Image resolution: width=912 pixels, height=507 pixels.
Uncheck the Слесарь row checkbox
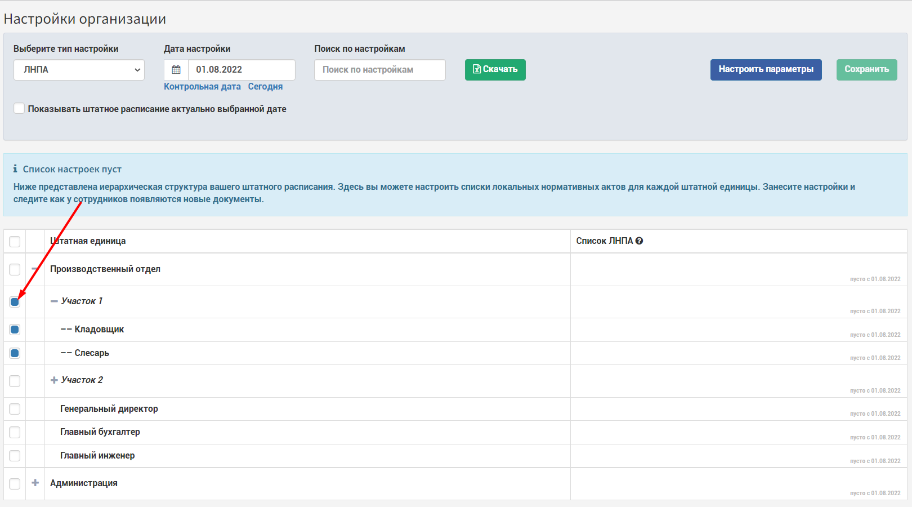pyautogui.click(x=15, y=353)
